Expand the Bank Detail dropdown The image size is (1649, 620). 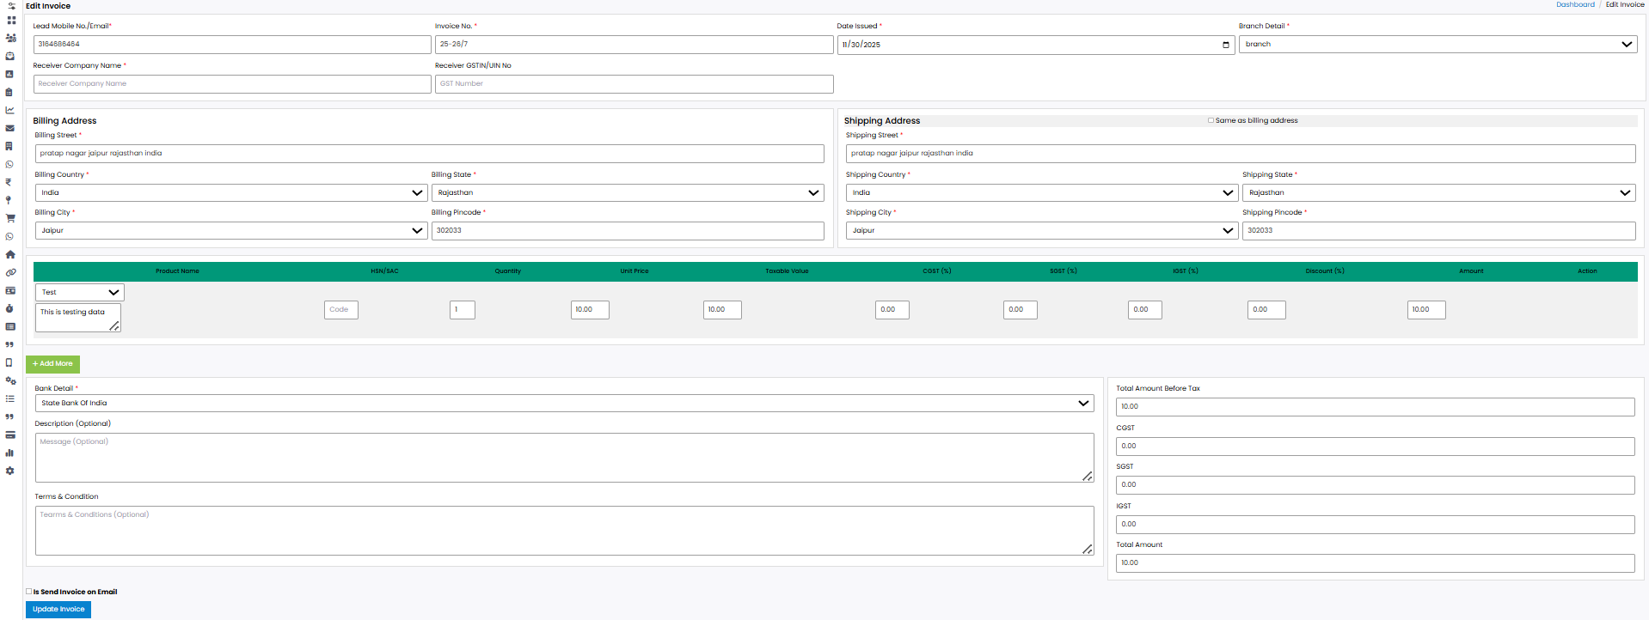tap(564, 403)
